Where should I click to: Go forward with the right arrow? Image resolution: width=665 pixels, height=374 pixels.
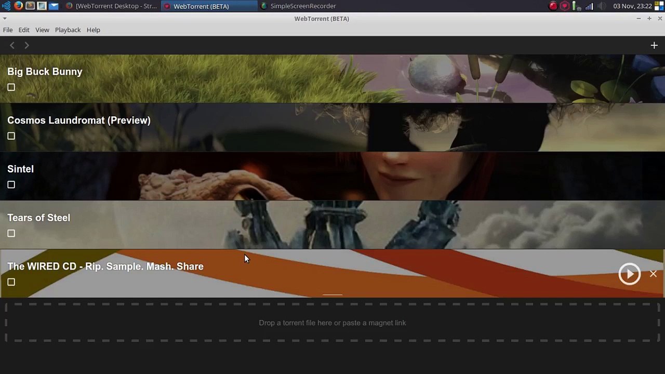(x=26, y=45)
